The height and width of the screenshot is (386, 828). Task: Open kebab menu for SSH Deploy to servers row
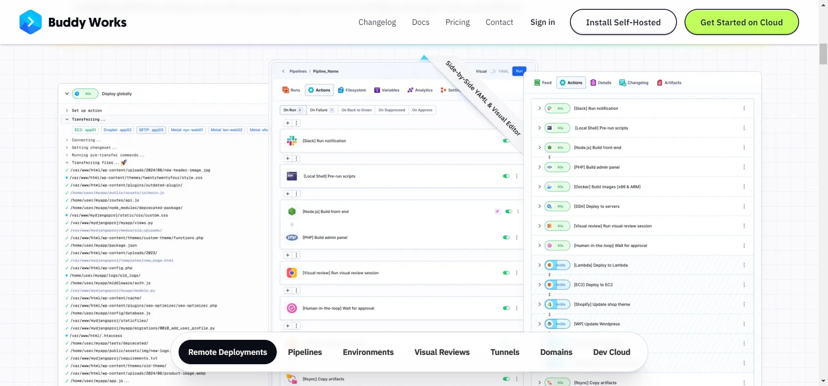click(x=744, y=206)
